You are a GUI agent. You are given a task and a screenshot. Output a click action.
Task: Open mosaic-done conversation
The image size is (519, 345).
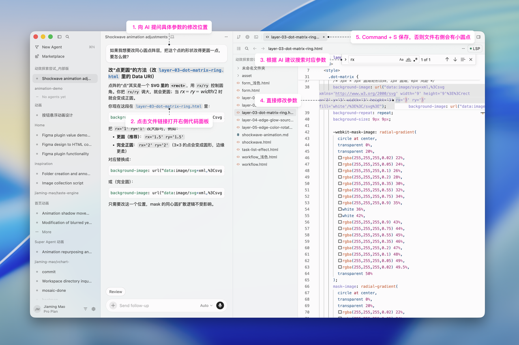click(65, 291)
